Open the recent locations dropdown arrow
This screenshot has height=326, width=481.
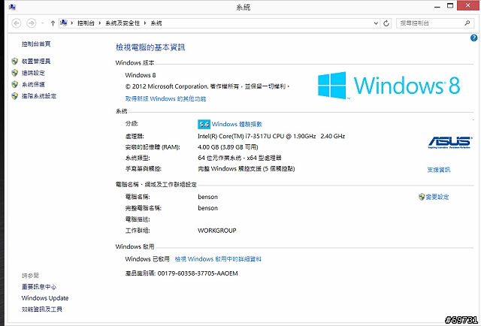[x=43, y=23]
